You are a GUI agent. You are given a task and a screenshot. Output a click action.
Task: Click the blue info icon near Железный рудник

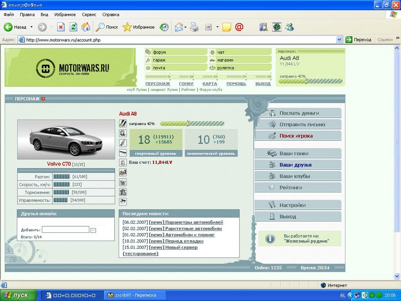point(270,238)
